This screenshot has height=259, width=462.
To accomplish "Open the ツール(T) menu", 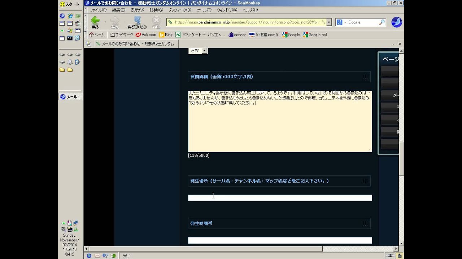I will point(204,10).
